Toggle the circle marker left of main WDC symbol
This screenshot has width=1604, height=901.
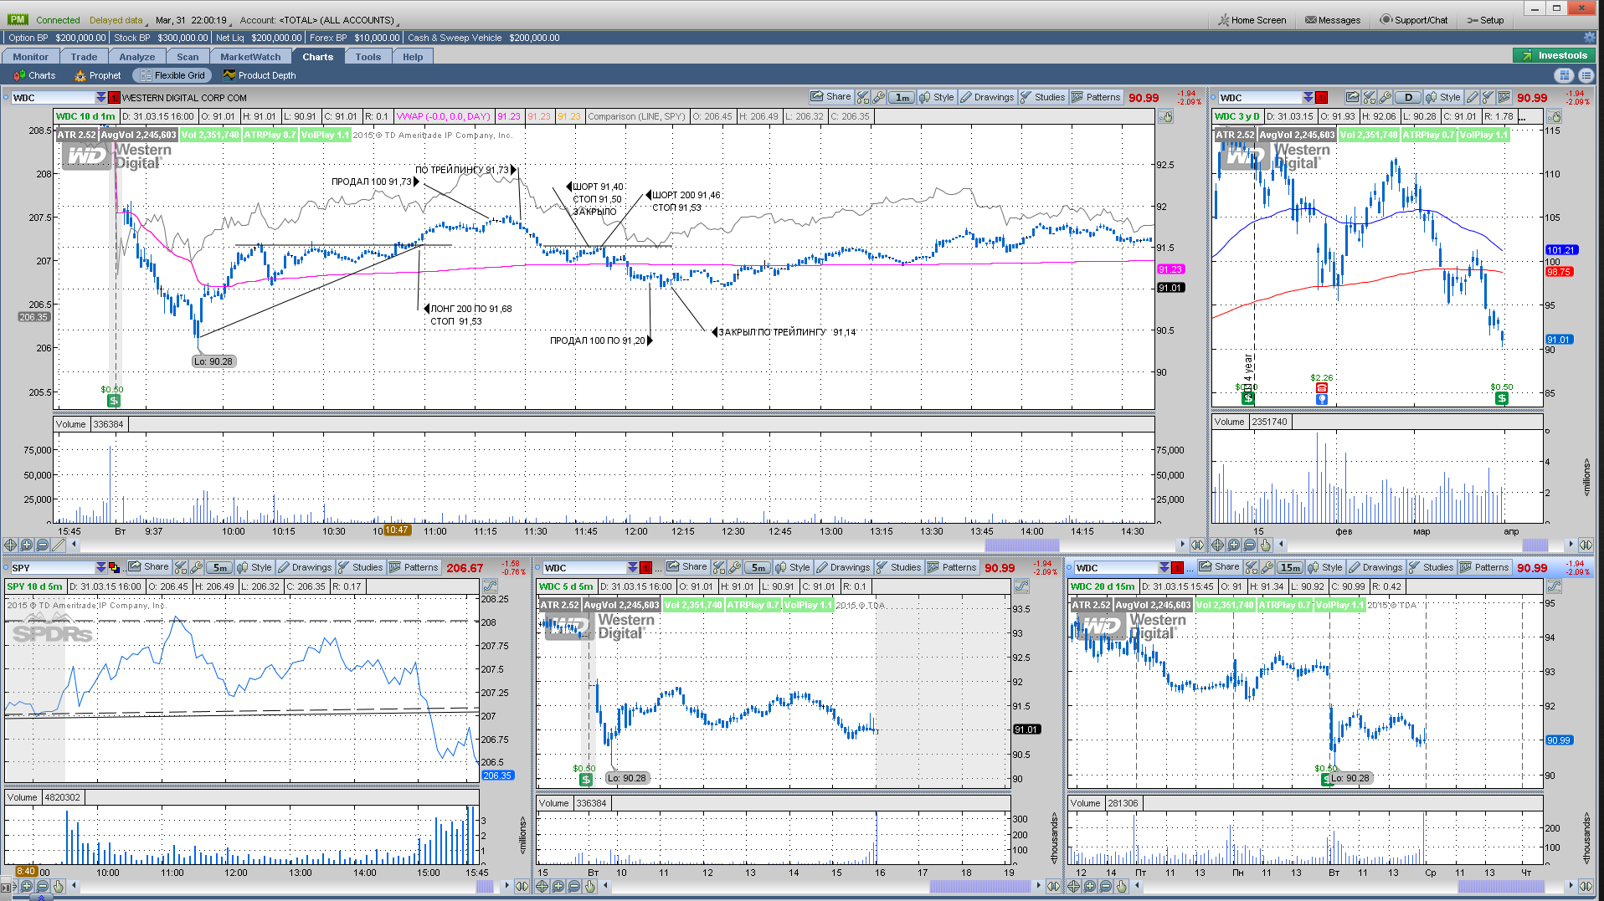pos(6,97)
